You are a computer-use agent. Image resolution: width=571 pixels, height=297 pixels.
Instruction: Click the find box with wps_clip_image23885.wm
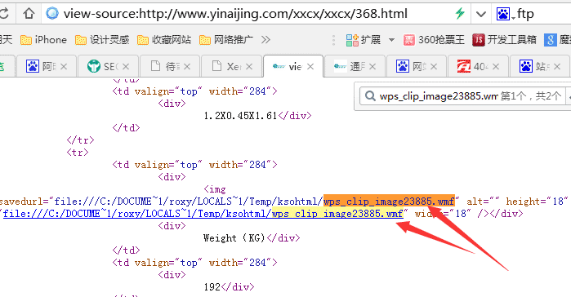point(439,96)
